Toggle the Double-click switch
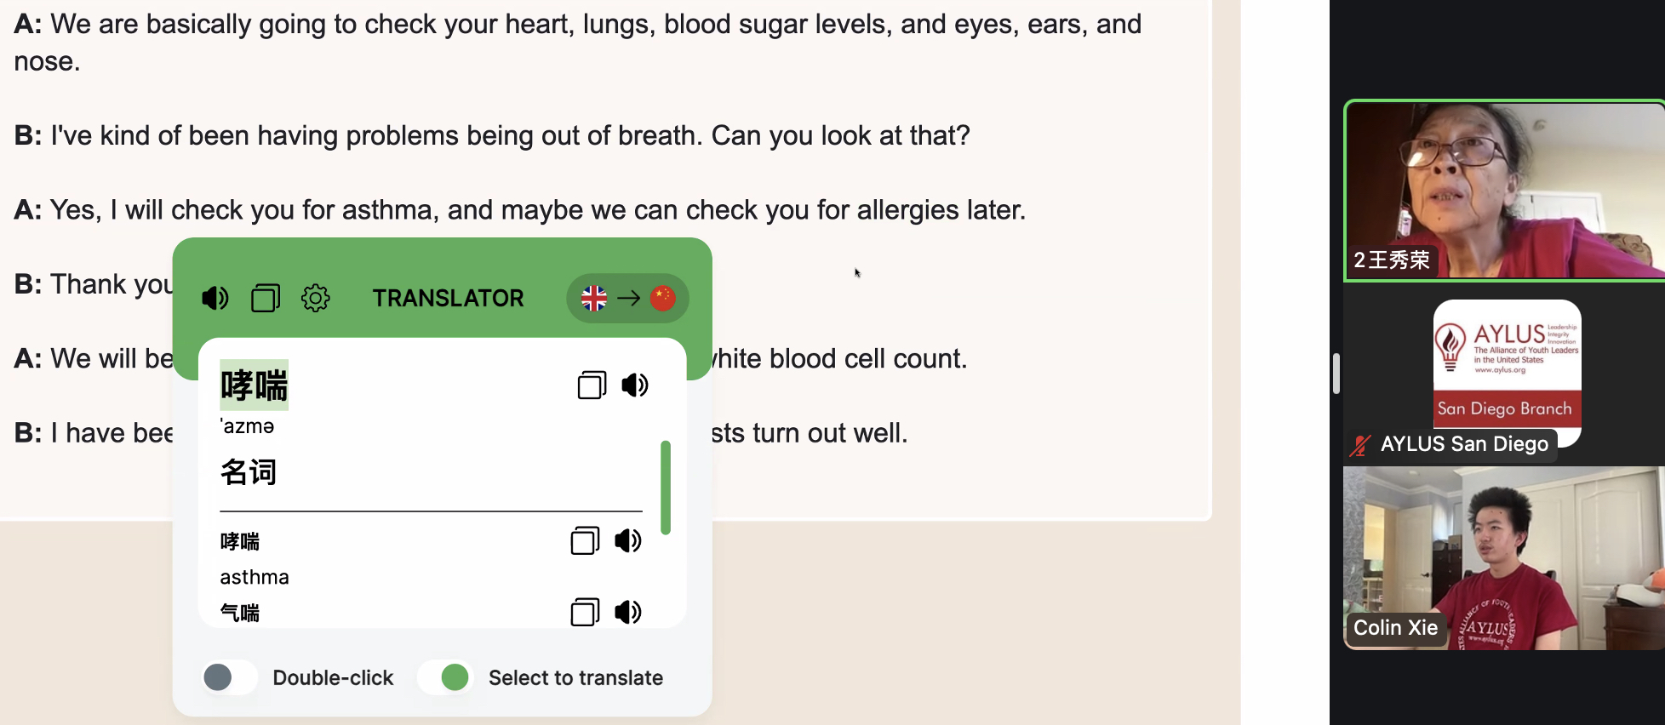 point(230,677)
